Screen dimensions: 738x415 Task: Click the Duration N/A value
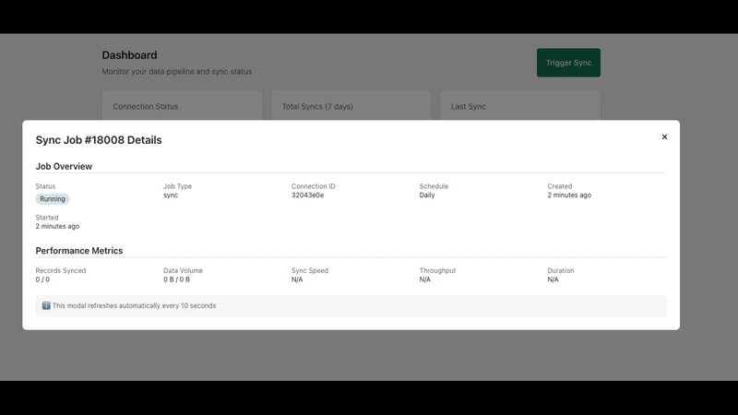pos(553,279)
